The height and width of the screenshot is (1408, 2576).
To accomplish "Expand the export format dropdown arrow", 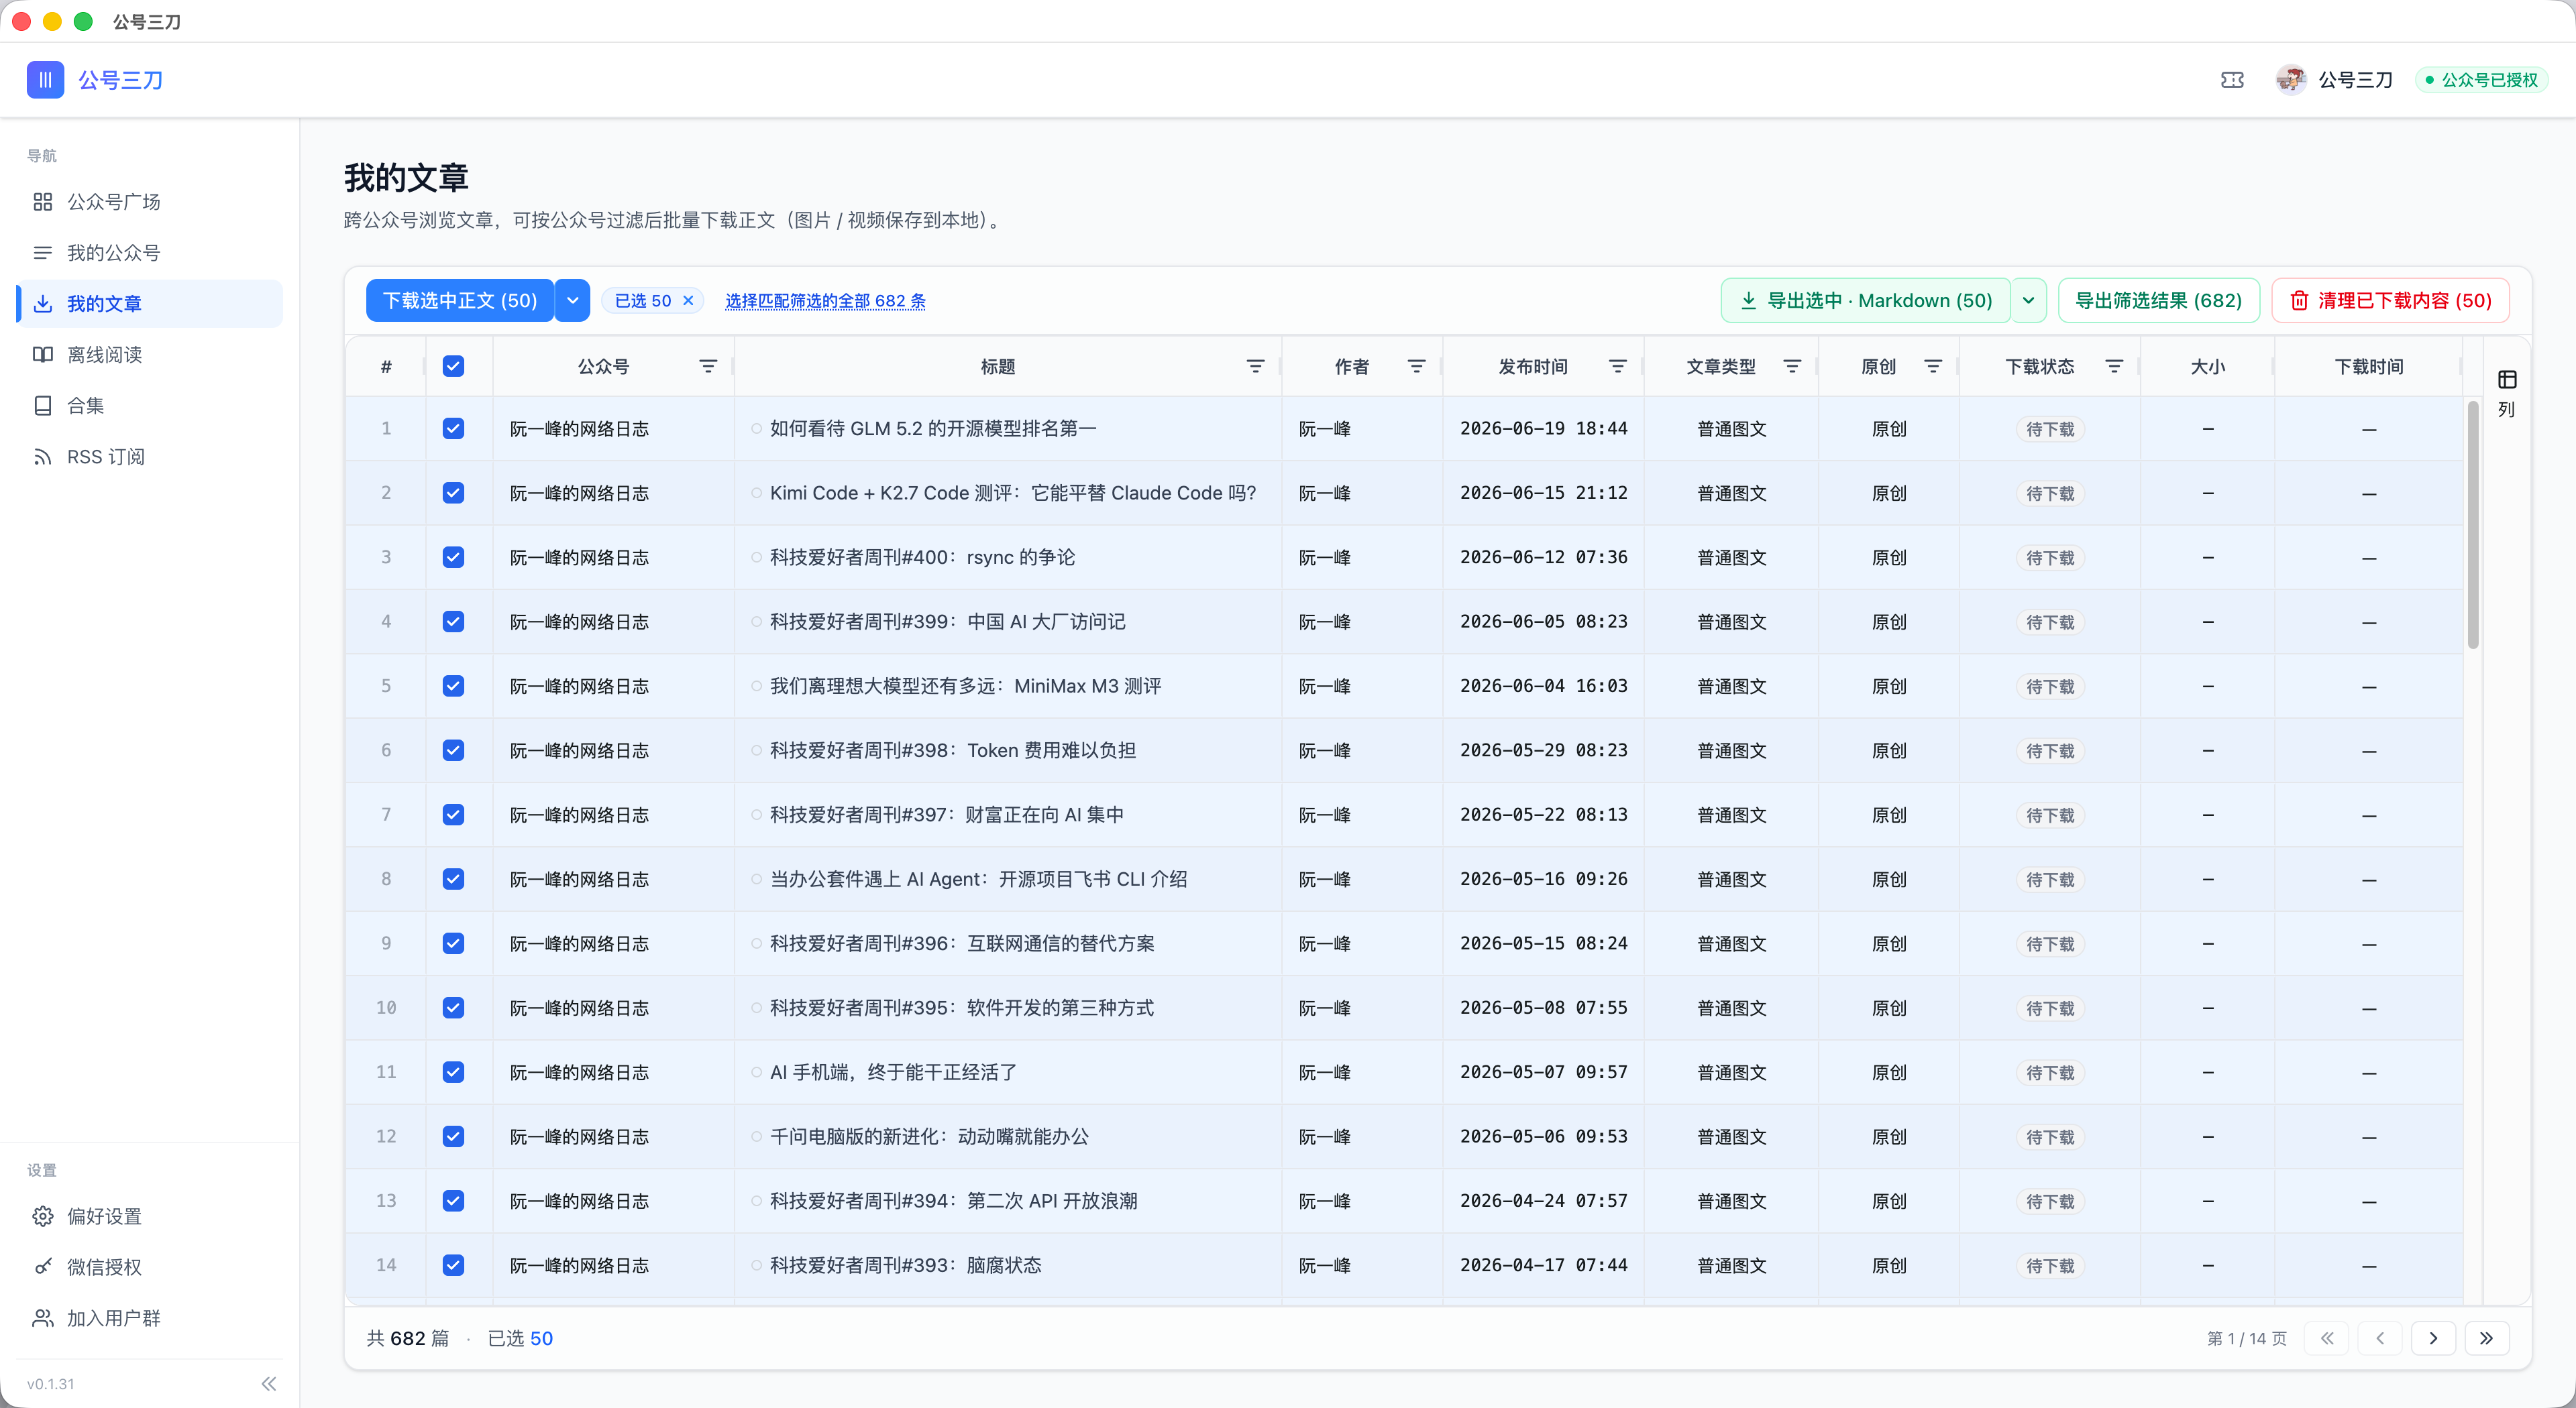I will coord(2028,301).
